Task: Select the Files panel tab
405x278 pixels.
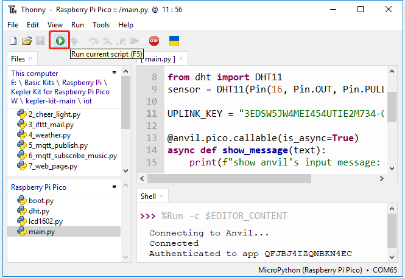Action: click(18, 59)
